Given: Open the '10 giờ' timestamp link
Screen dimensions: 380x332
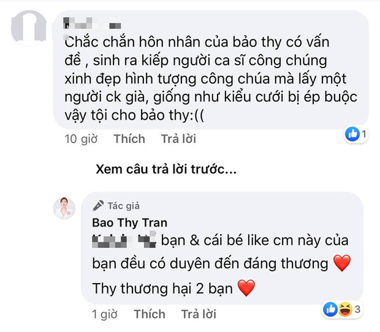Looking at the screenshot, I should click(80, 139).
